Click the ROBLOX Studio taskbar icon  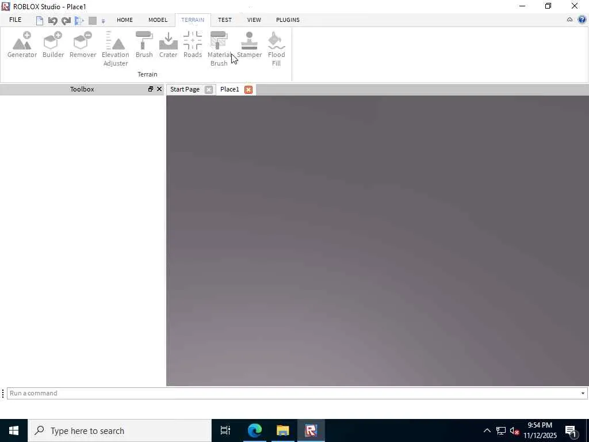click(311, 430)
